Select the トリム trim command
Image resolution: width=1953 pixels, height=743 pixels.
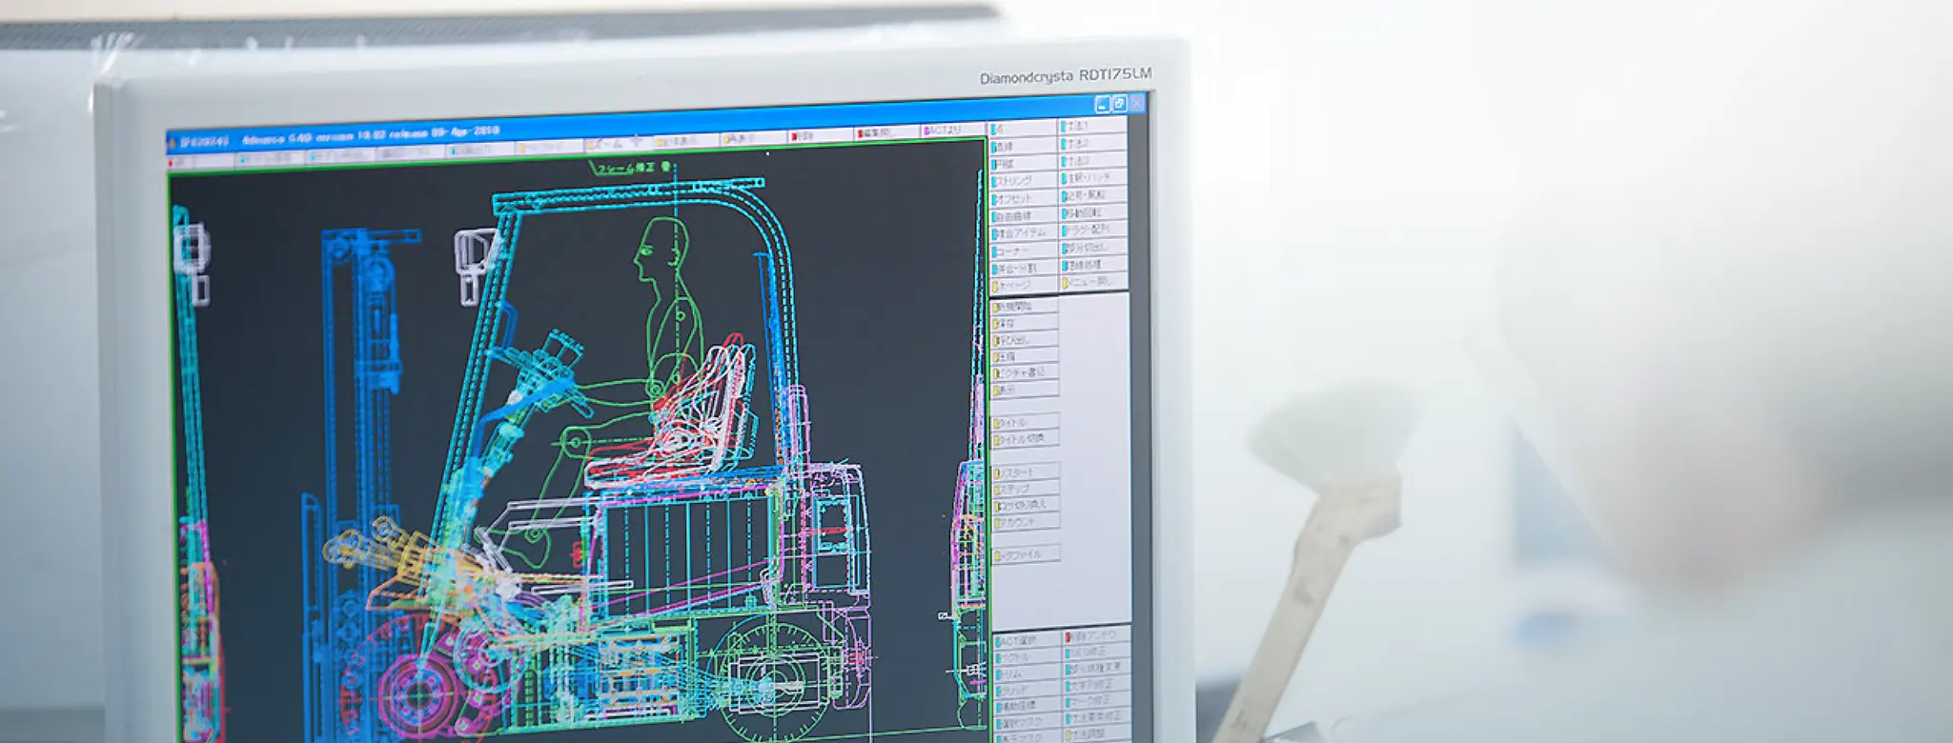(x=1027, y=673)
